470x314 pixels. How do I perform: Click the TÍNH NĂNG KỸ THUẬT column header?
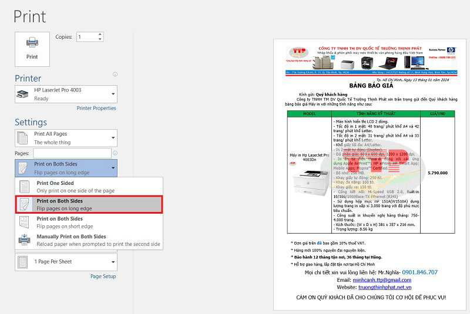376,114
